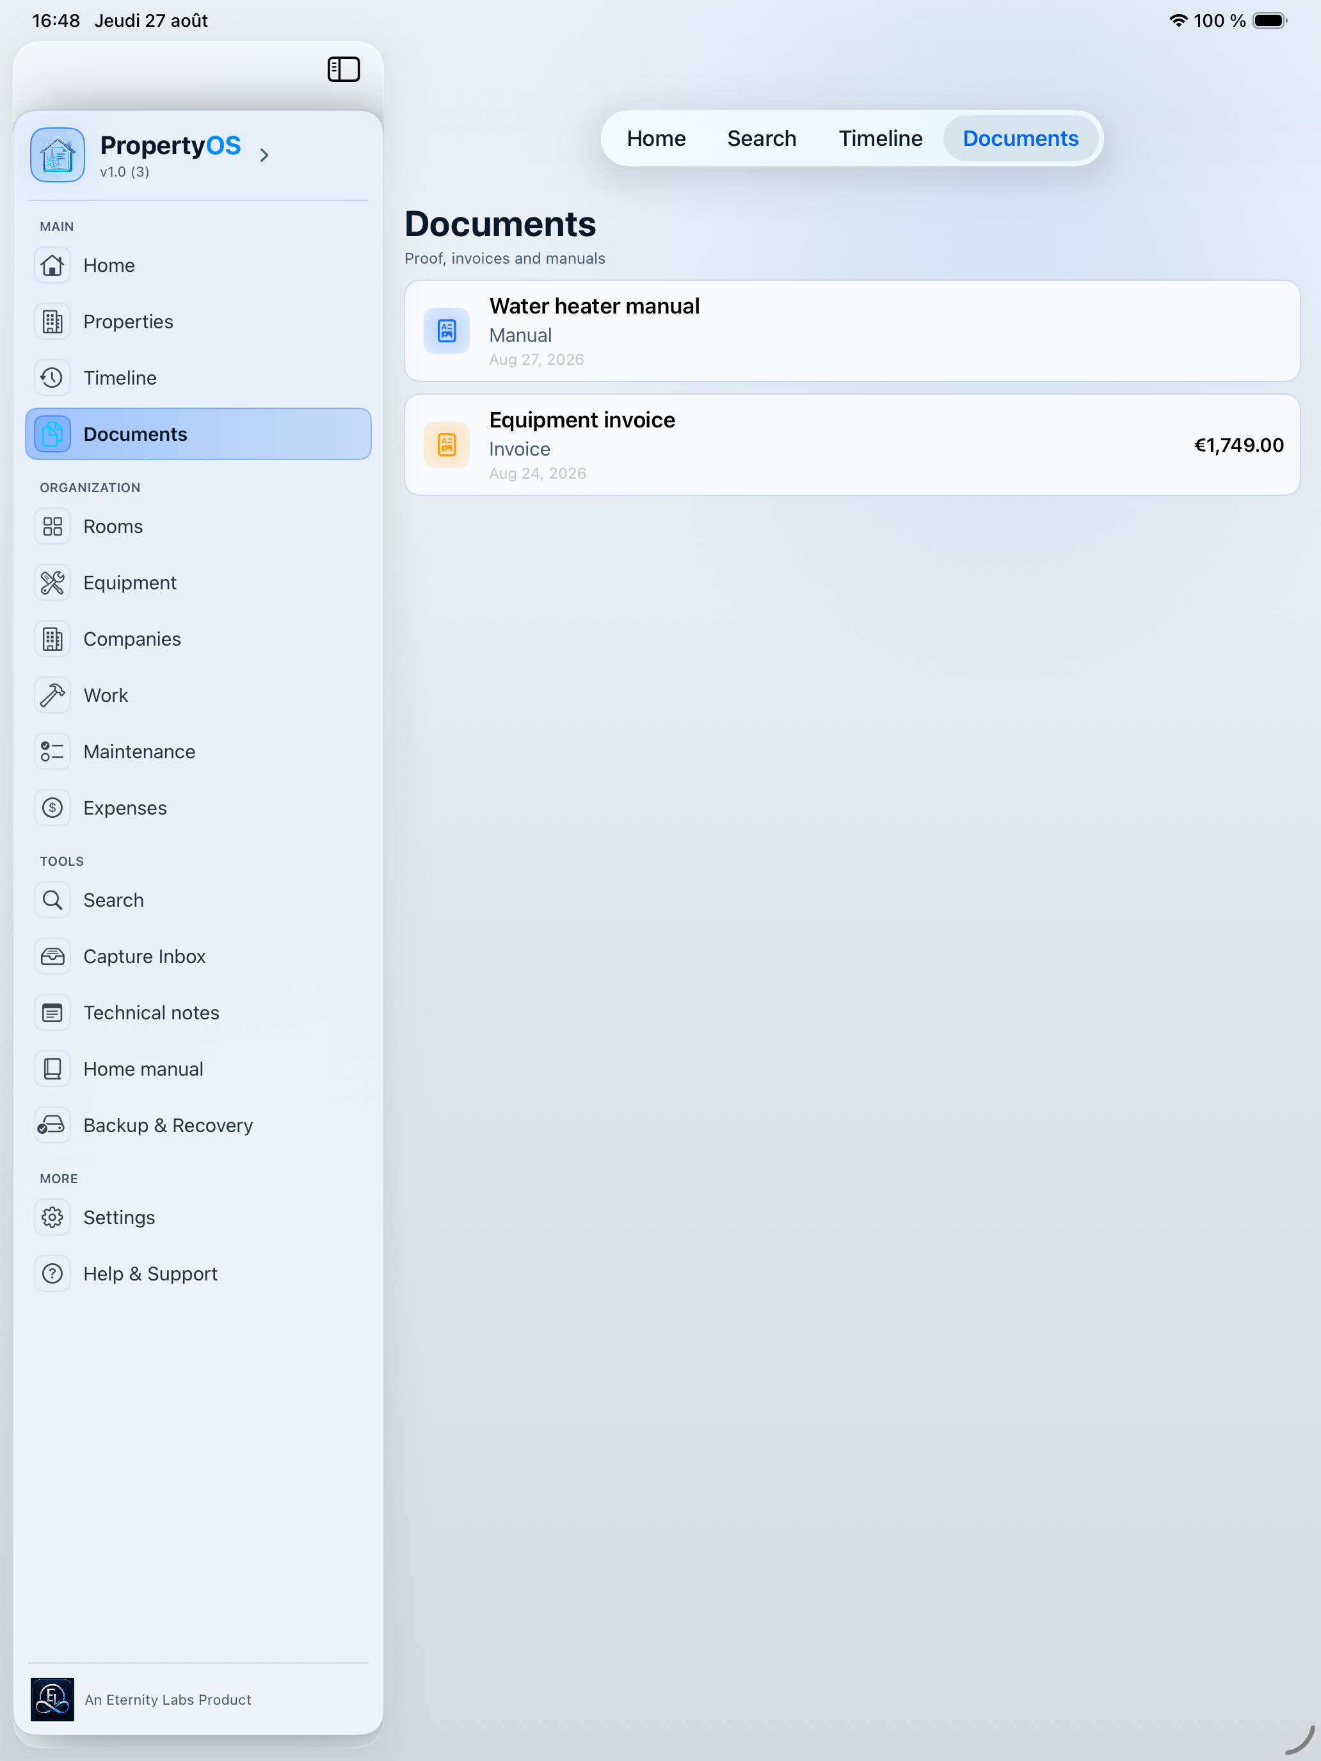
Task: Open the Companies building icon
Action: point(52,639)
